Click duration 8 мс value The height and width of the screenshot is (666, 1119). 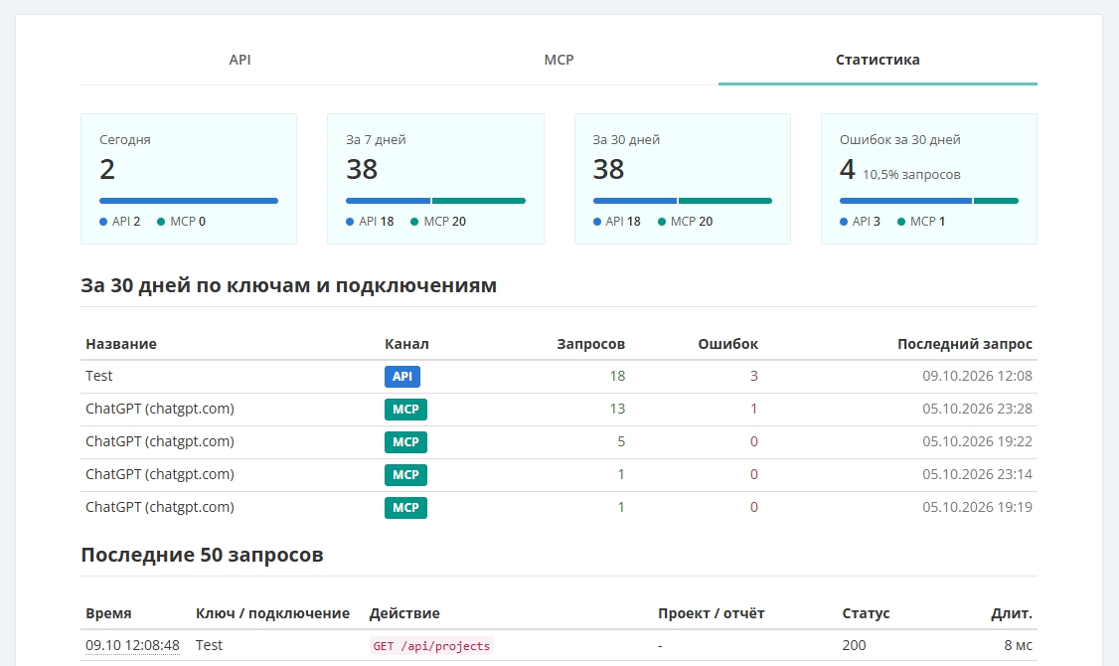tap(1019, 645)
